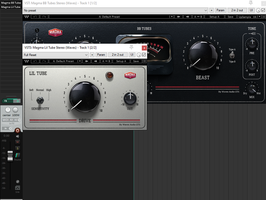The width and height of the screenshot is (266, 200).
Task: Open Waves logo menu in Lil Tube toolbar
Action: click(x=27, y=61)
